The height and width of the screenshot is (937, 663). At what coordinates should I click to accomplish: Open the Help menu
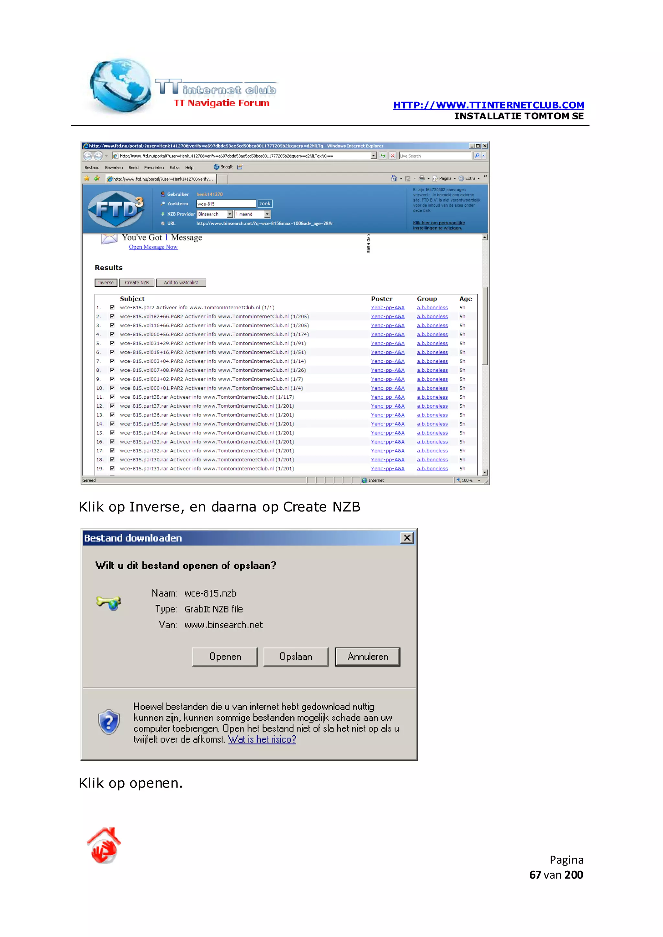click(x=189, y=167)
